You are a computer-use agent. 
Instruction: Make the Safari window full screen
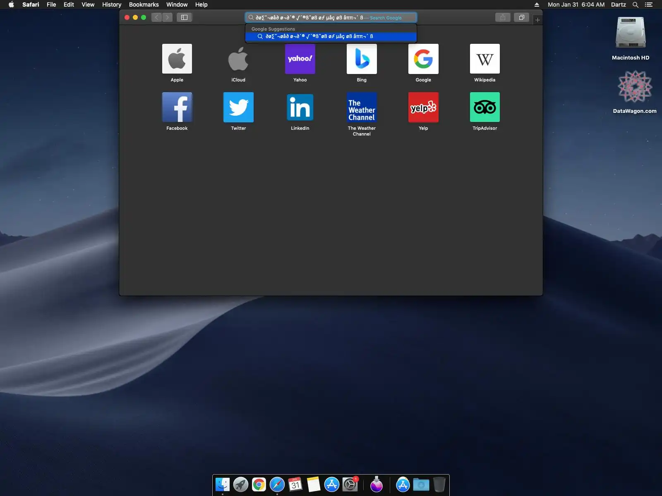(x=144, y=17)
